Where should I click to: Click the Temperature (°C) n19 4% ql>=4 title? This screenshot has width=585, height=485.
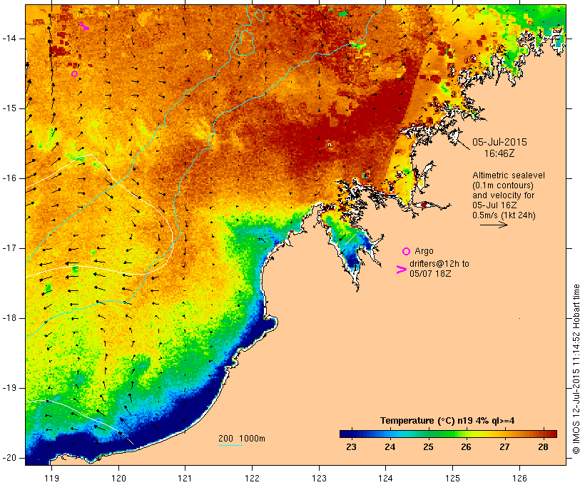[447, 421]
